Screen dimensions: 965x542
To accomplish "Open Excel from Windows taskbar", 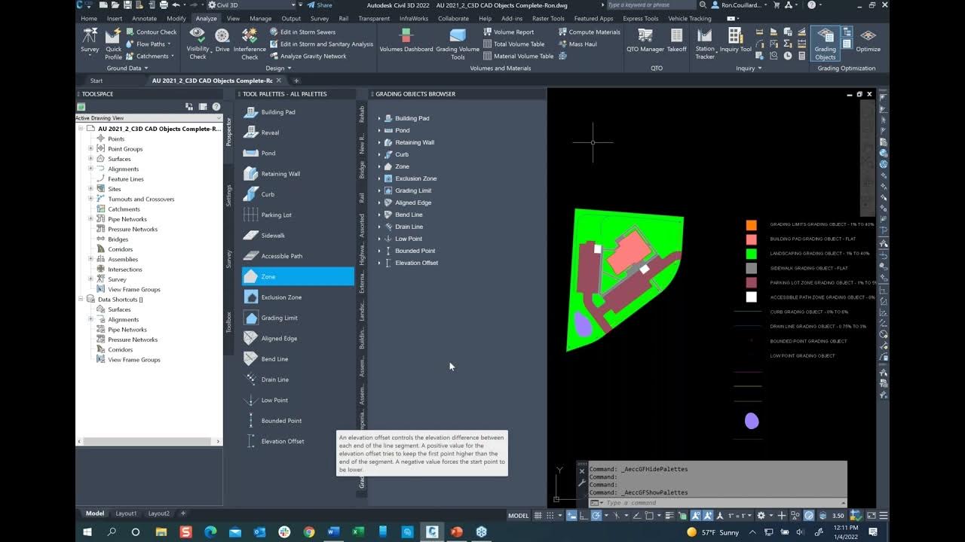I will [358, 532].
